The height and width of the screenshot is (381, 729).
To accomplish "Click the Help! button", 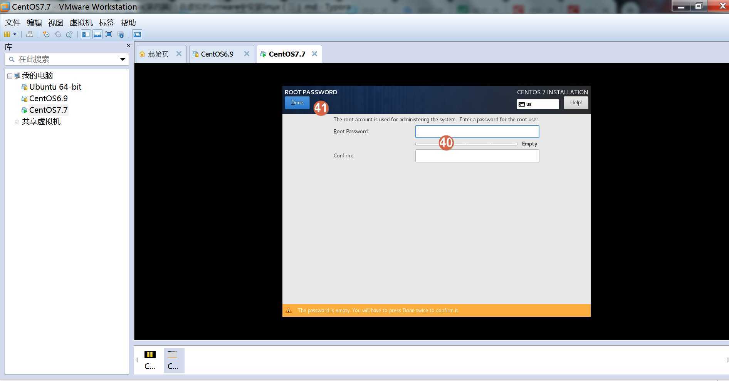I will click(x=576, y=103).
